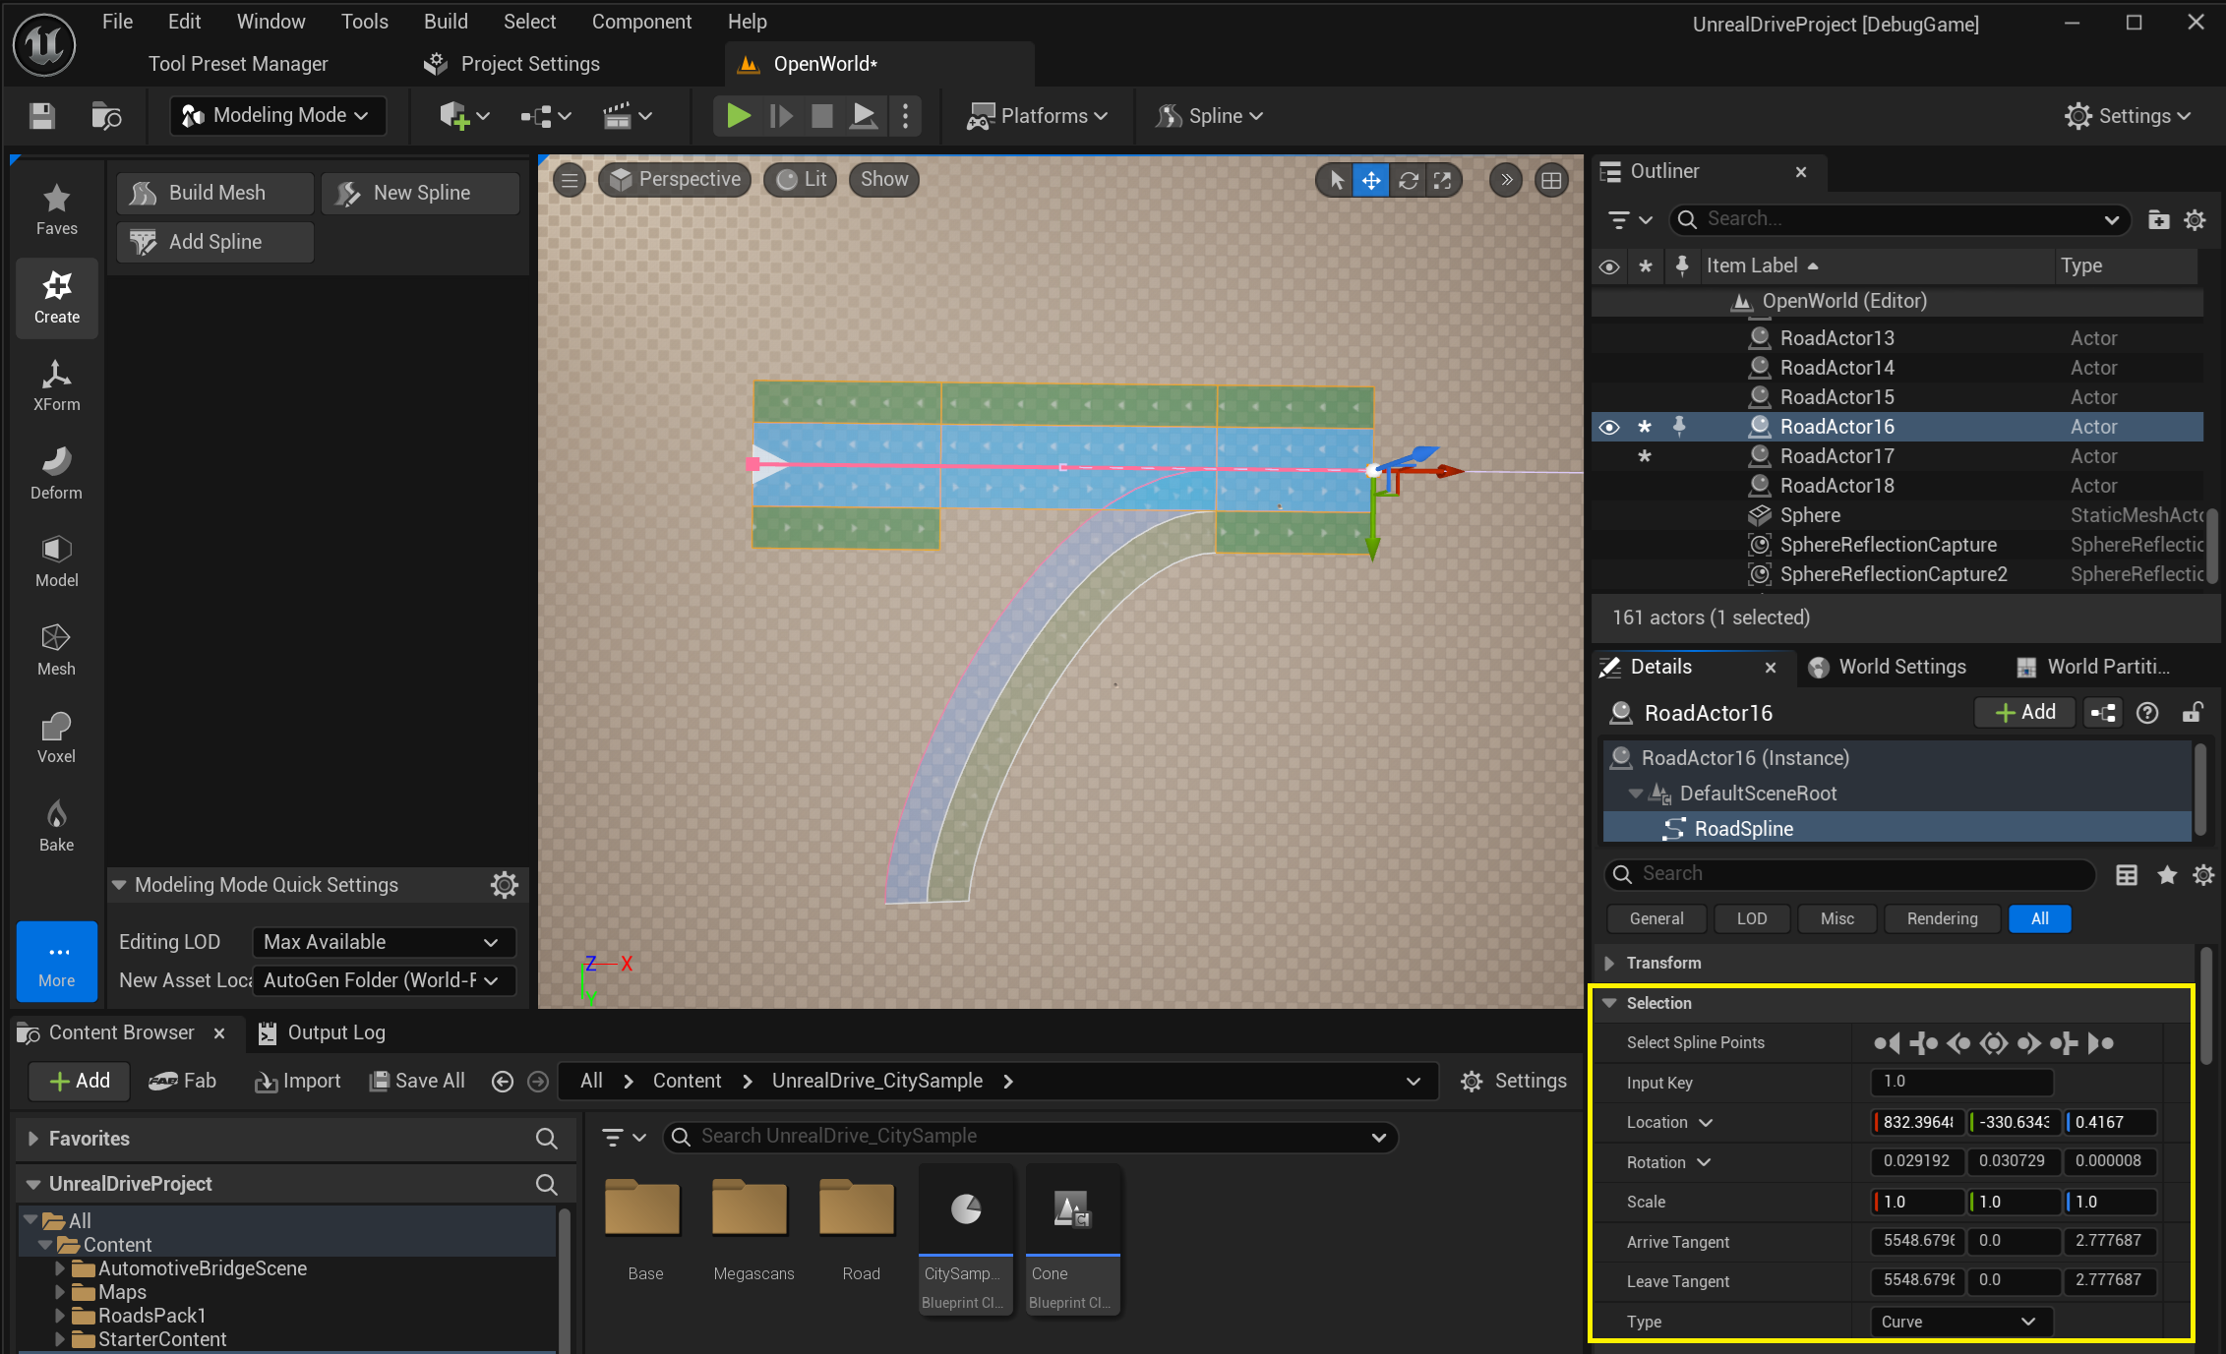Open the Editing LOD dropdown
Image resolution: width=2226 pixels, height=1354 pixels.
383,942
